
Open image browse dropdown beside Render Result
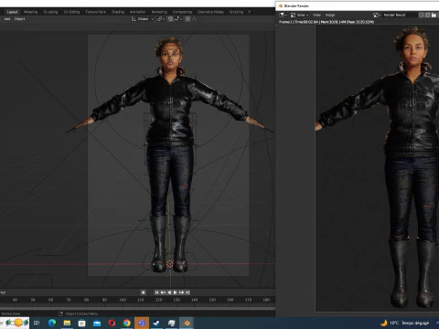tap(377, 15)
